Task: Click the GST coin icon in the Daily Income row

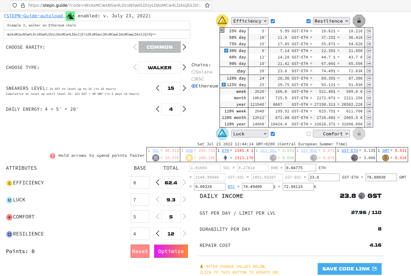Action: (361, 196)
